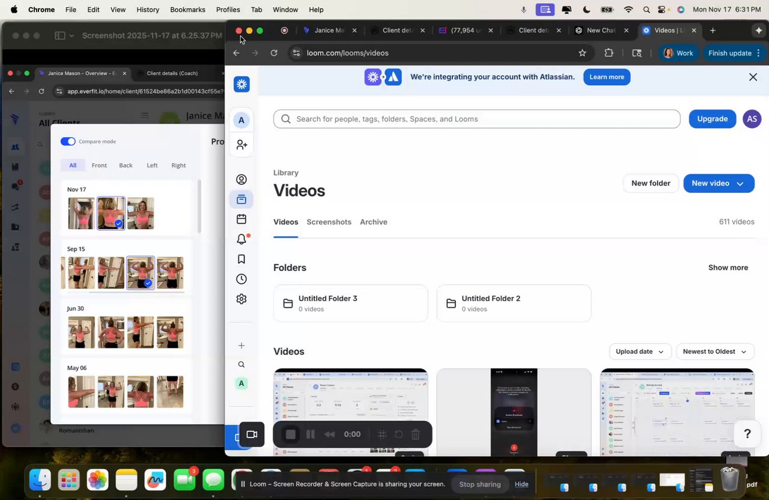Reload the loom.com page

coord(274,53)
